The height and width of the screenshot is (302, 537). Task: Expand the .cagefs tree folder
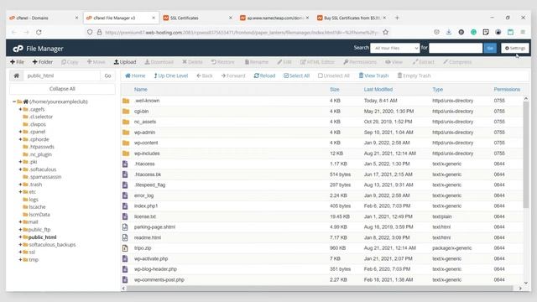coord(20,109)
